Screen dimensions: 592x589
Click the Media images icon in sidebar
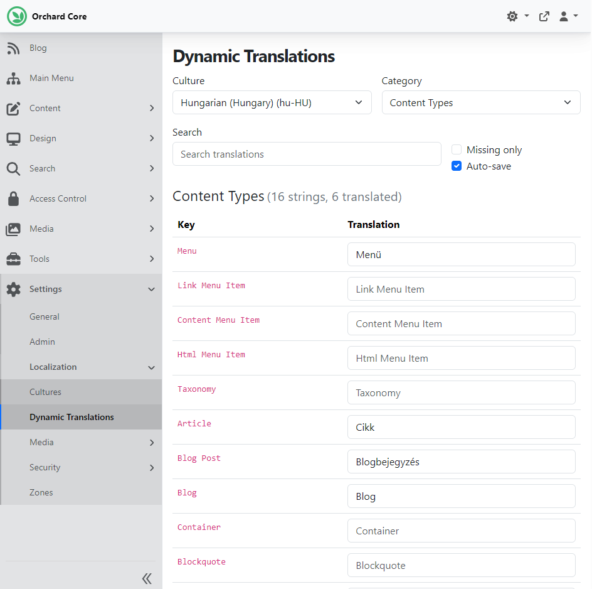[x=13, y=229]
